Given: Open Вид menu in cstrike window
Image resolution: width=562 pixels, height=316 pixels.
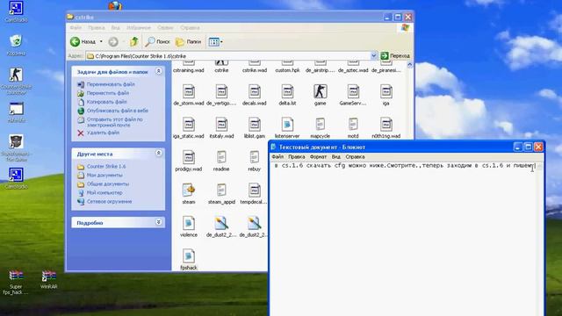Looking at the screenshot, I should [115, 27].
